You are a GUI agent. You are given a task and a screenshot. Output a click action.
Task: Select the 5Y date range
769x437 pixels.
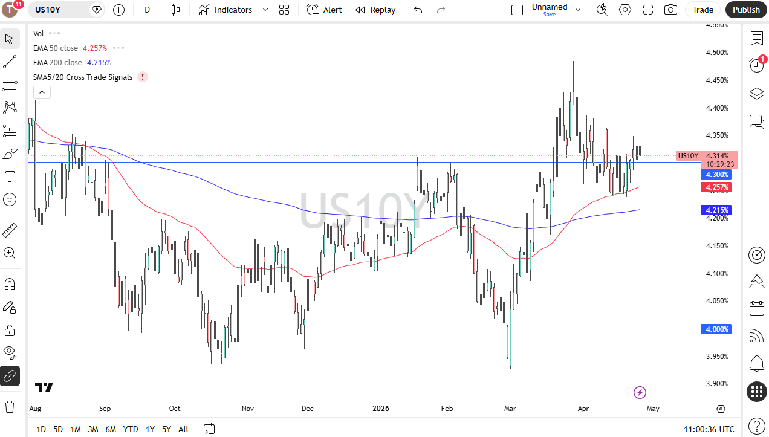pyautogui.click(x=166, y=429)
